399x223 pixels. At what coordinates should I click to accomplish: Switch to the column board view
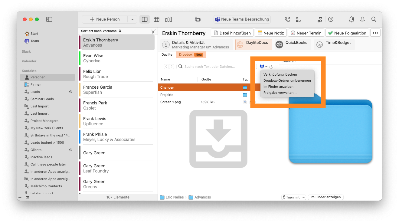pos(168,19)
